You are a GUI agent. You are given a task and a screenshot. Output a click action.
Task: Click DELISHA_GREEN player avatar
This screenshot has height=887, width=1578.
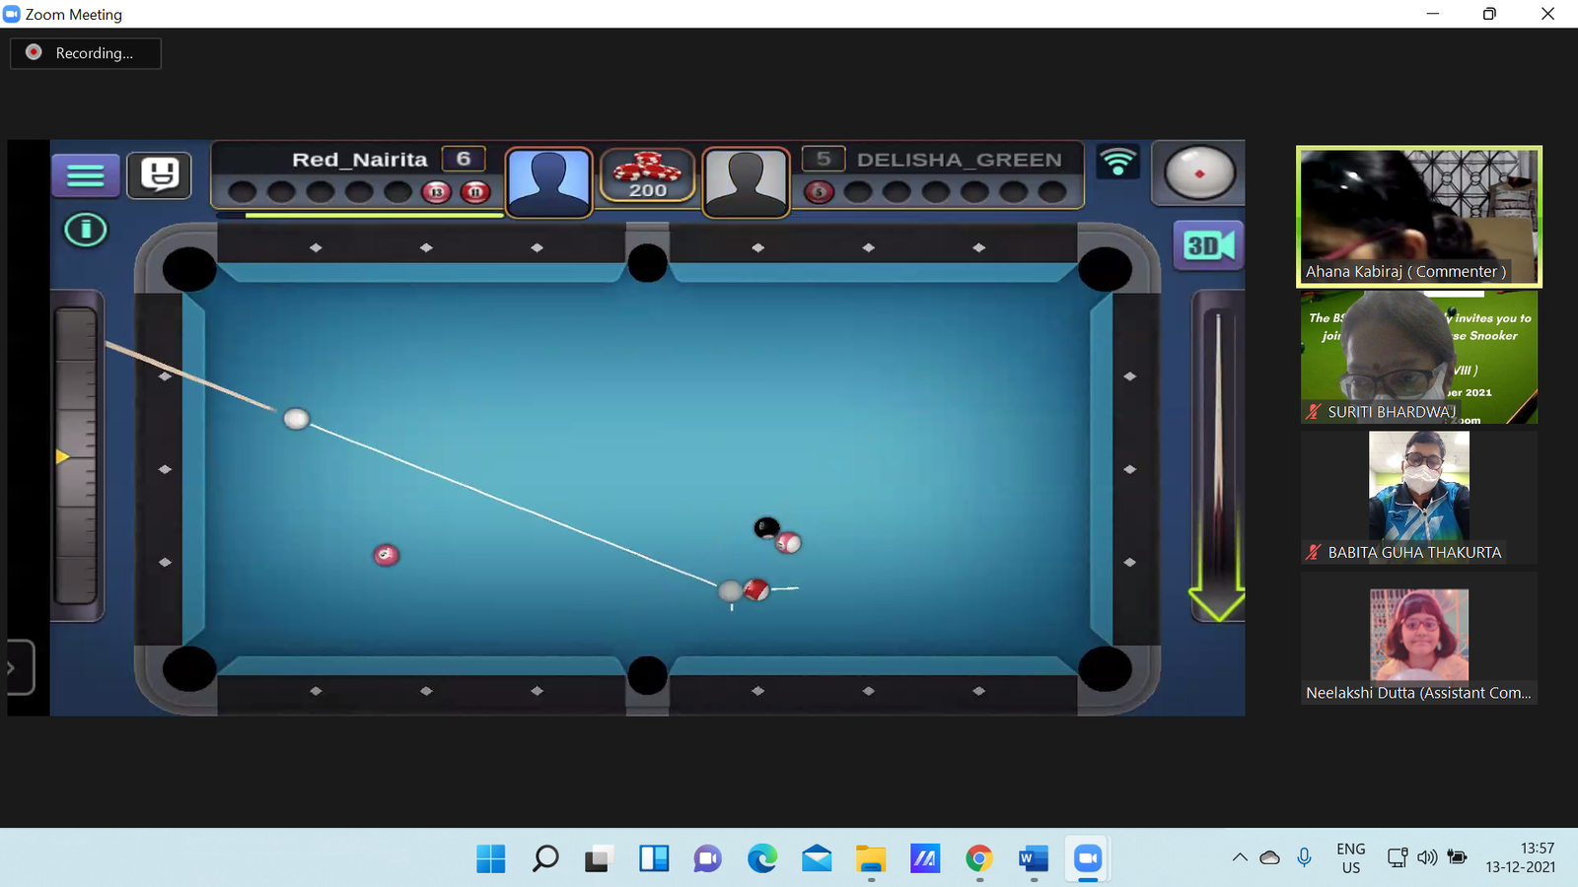(747, 181)
